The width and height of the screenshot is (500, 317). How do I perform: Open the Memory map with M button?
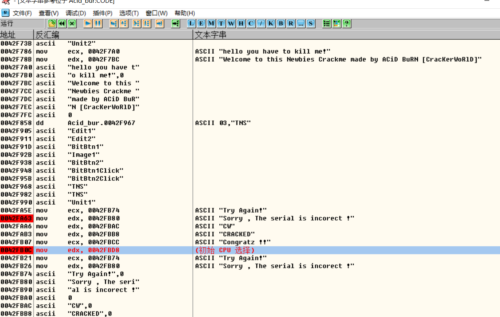(x=211, y=23)
